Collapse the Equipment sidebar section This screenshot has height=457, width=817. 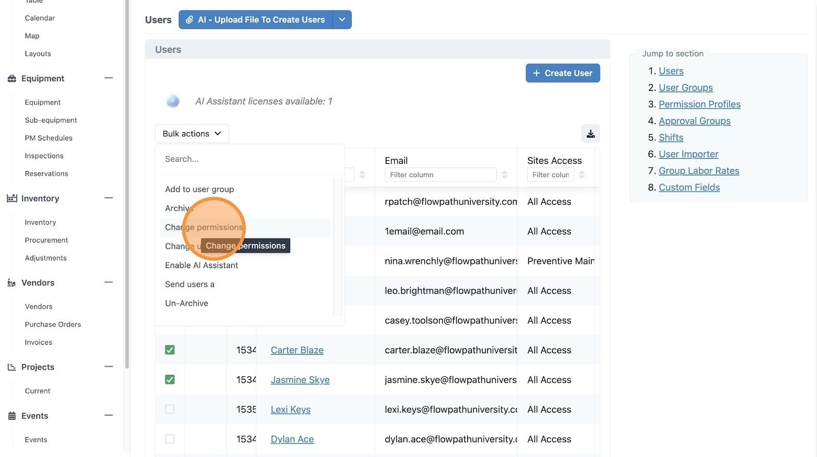pos(108,78)
